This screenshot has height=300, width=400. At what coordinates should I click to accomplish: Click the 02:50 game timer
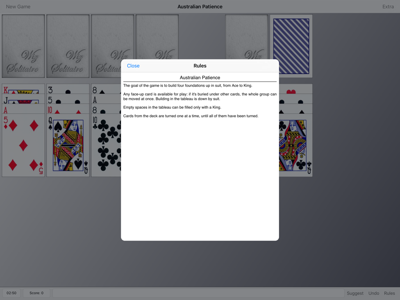coord(11,293)
